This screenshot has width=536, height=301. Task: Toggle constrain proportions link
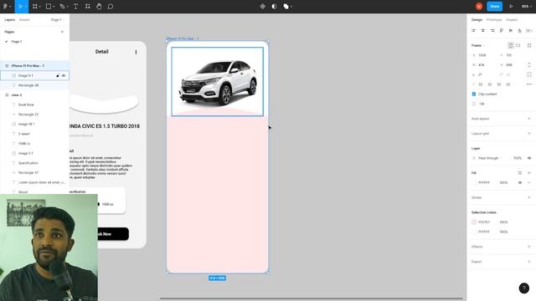pos(529,65)
